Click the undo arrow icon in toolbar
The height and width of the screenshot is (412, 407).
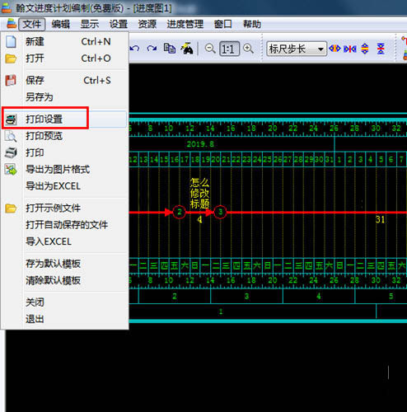coord(134,49)
